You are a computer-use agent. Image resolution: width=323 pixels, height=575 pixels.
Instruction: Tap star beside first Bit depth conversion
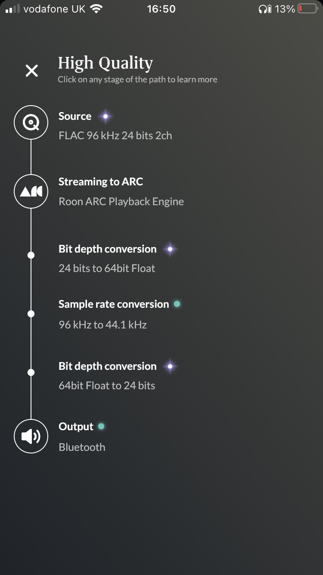point(170,249)
